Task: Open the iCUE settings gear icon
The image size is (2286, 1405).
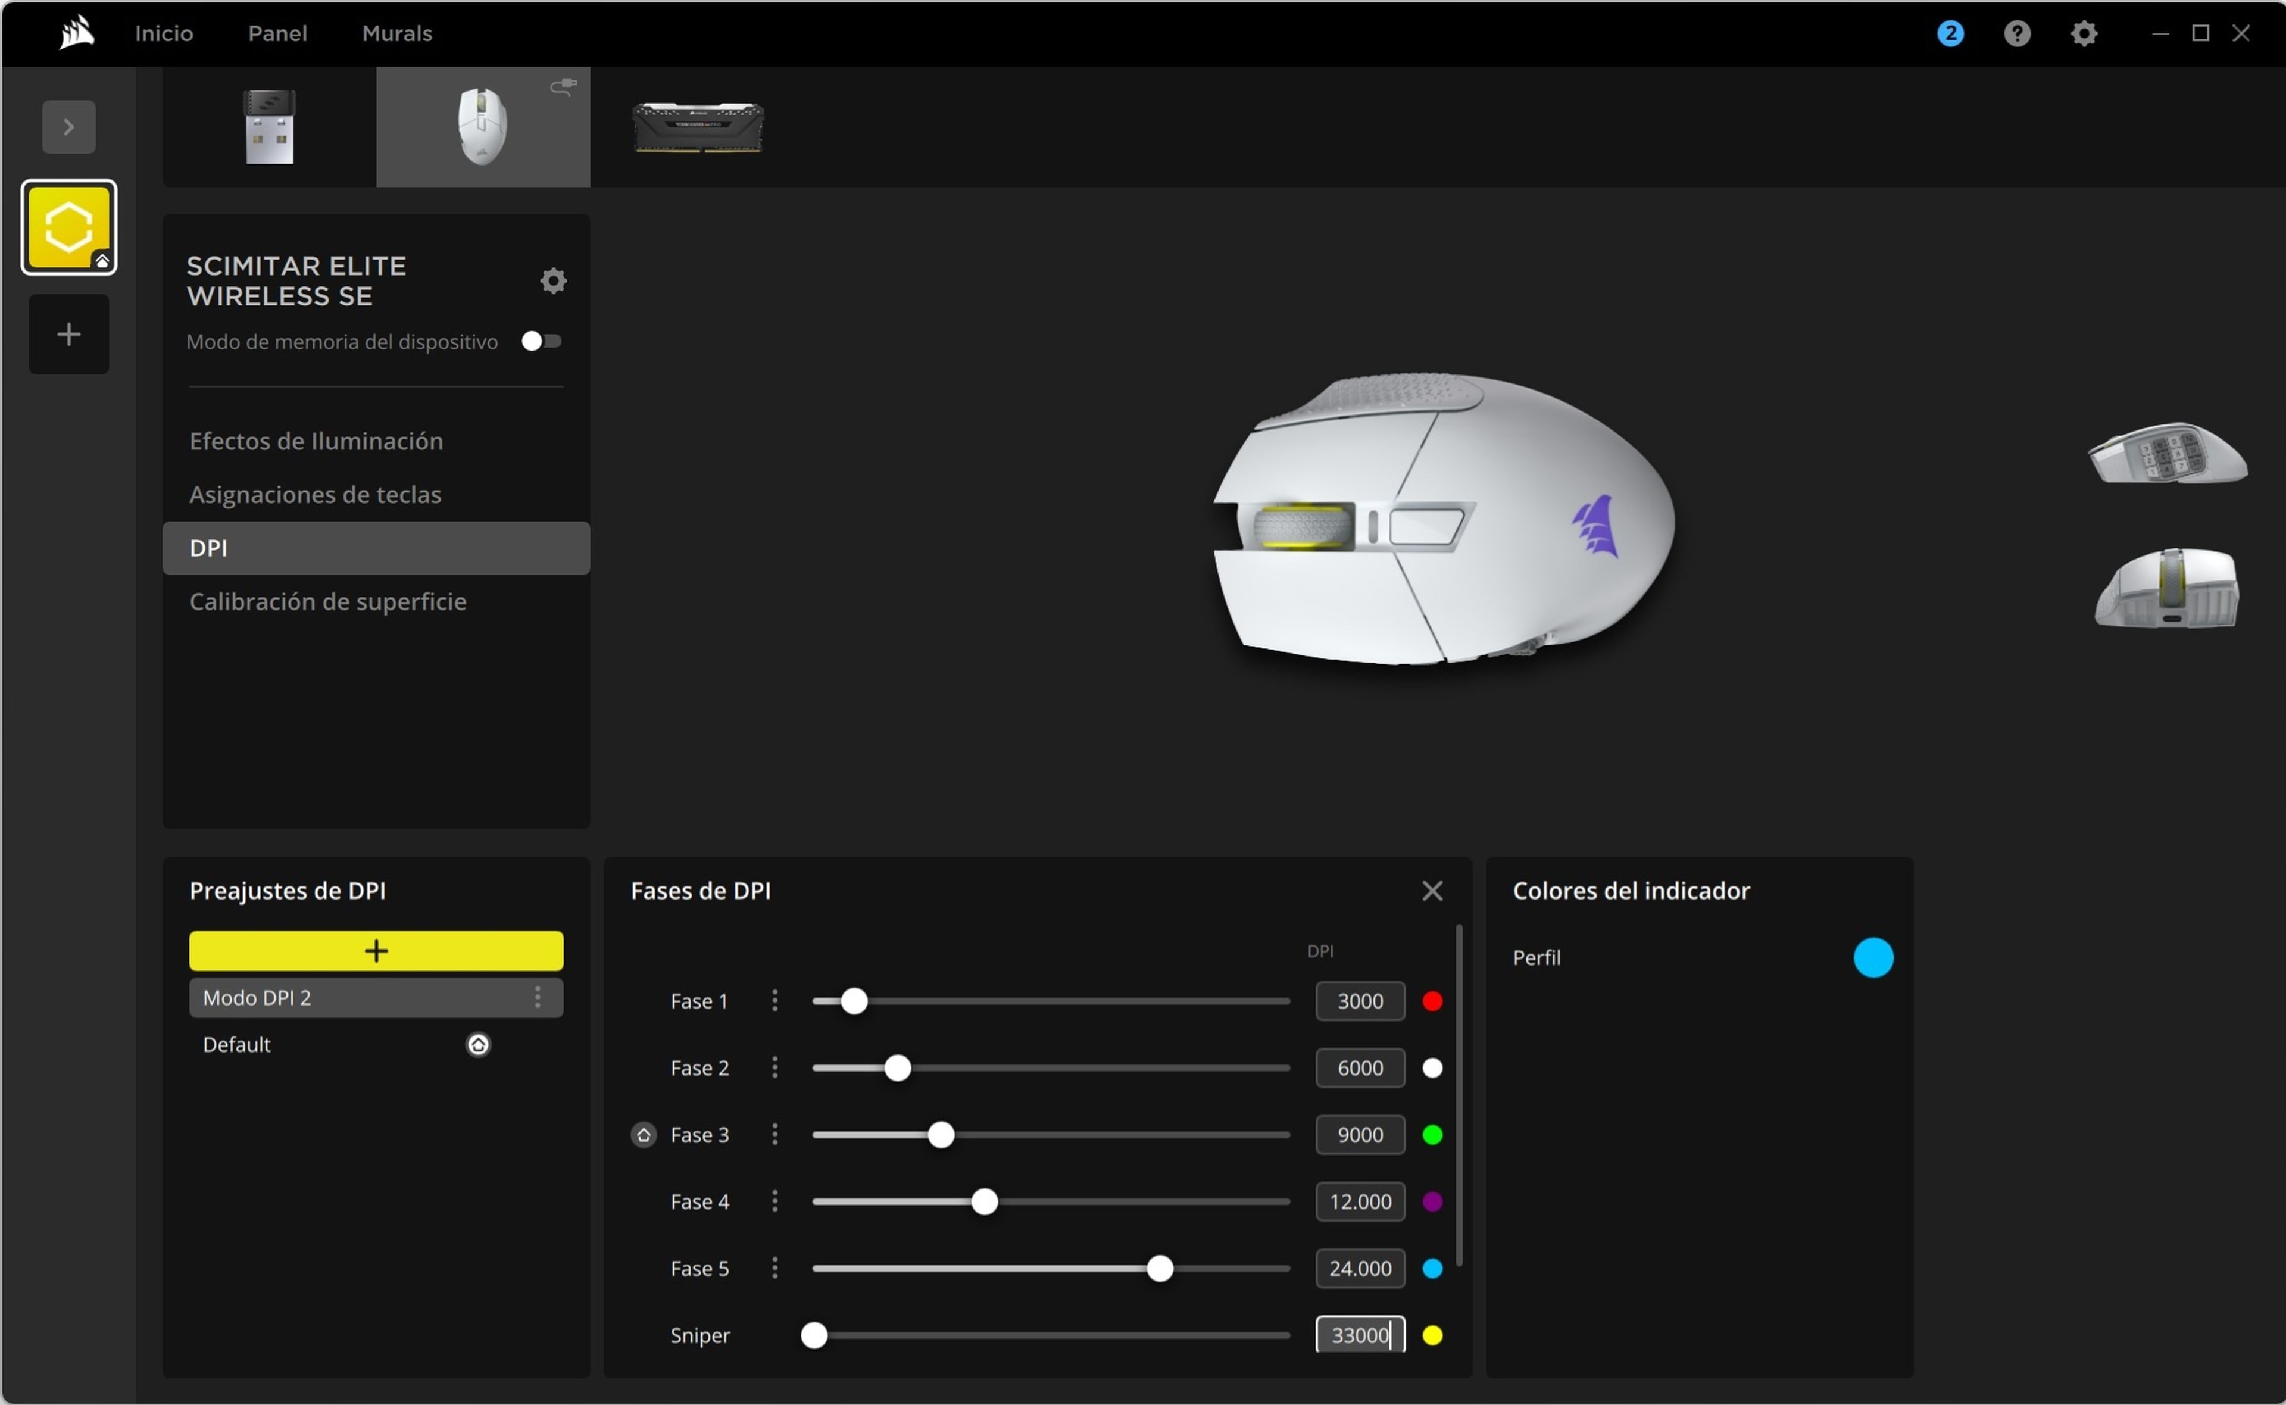Action: 2084,33
